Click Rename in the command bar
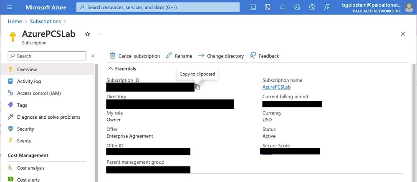Screen dimensions: 417x182 (x=179, y=56)
